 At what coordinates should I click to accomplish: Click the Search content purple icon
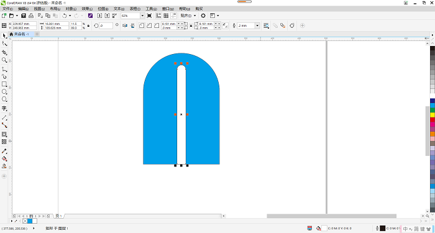pyautogui.click(x=90, y=16)
